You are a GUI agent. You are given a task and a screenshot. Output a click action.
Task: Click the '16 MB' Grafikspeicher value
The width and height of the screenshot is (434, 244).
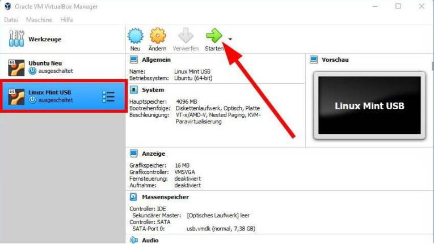pyautogui.click(x=182, y=165)
